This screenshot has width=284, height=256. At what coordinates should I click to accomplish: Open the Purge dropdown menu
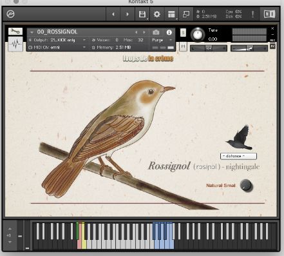tap(162, 40)
